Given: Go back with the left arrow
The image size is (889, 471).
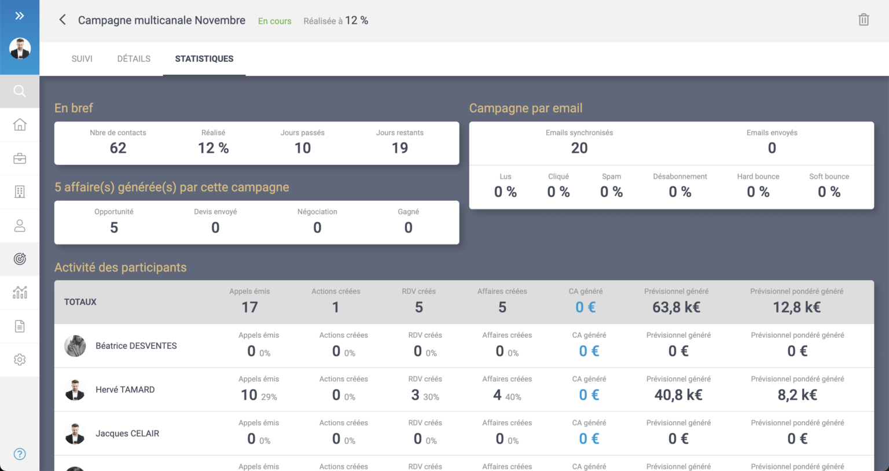Looking at the screenshot, I should point(62,20).
